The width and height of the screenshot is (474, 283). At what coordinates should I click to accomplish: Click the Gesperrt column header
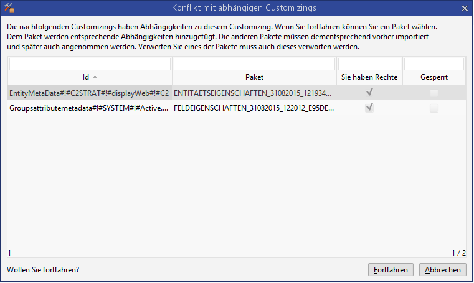coord(434,77)
